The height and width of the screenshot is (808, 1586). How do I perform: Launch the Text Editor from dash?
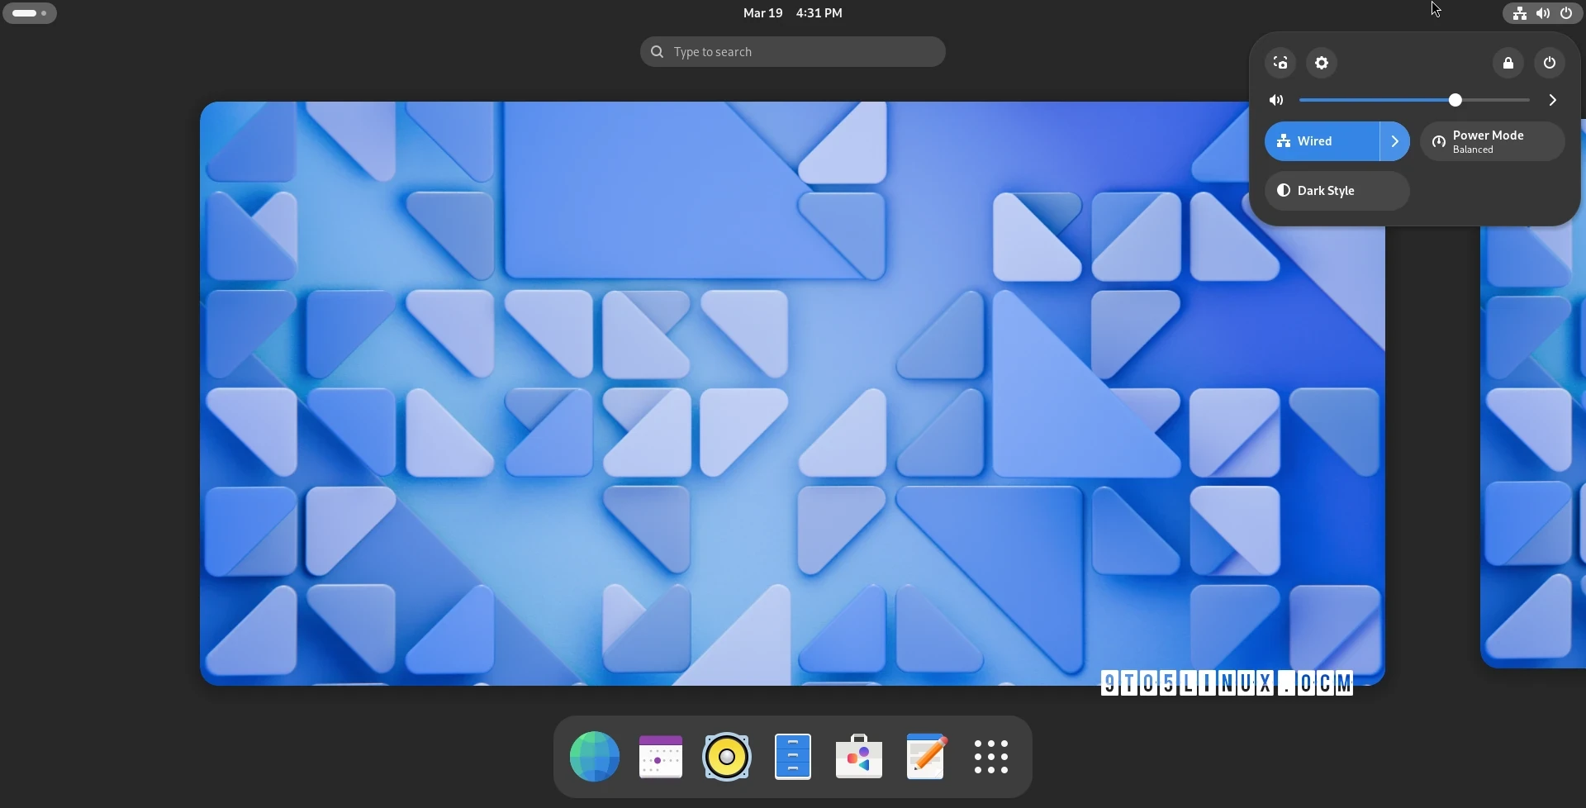coord(926,757)
